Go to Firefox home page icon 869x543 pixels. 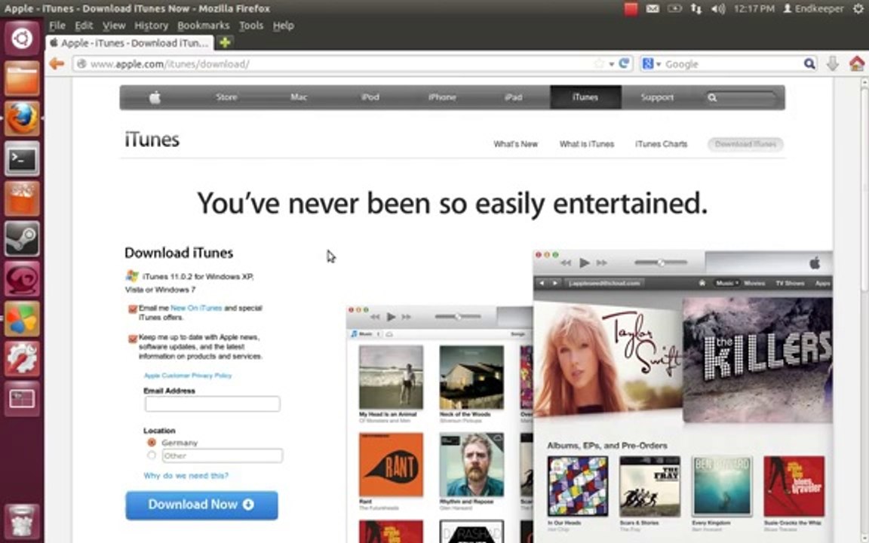tap(857, 63)
